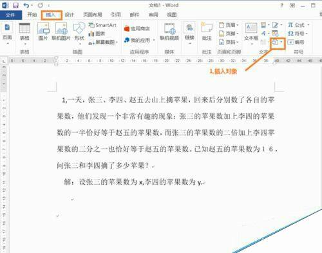The image size is (322, 253).
Task: Click the tab selector at ruler corner
Action: [4, 61]
